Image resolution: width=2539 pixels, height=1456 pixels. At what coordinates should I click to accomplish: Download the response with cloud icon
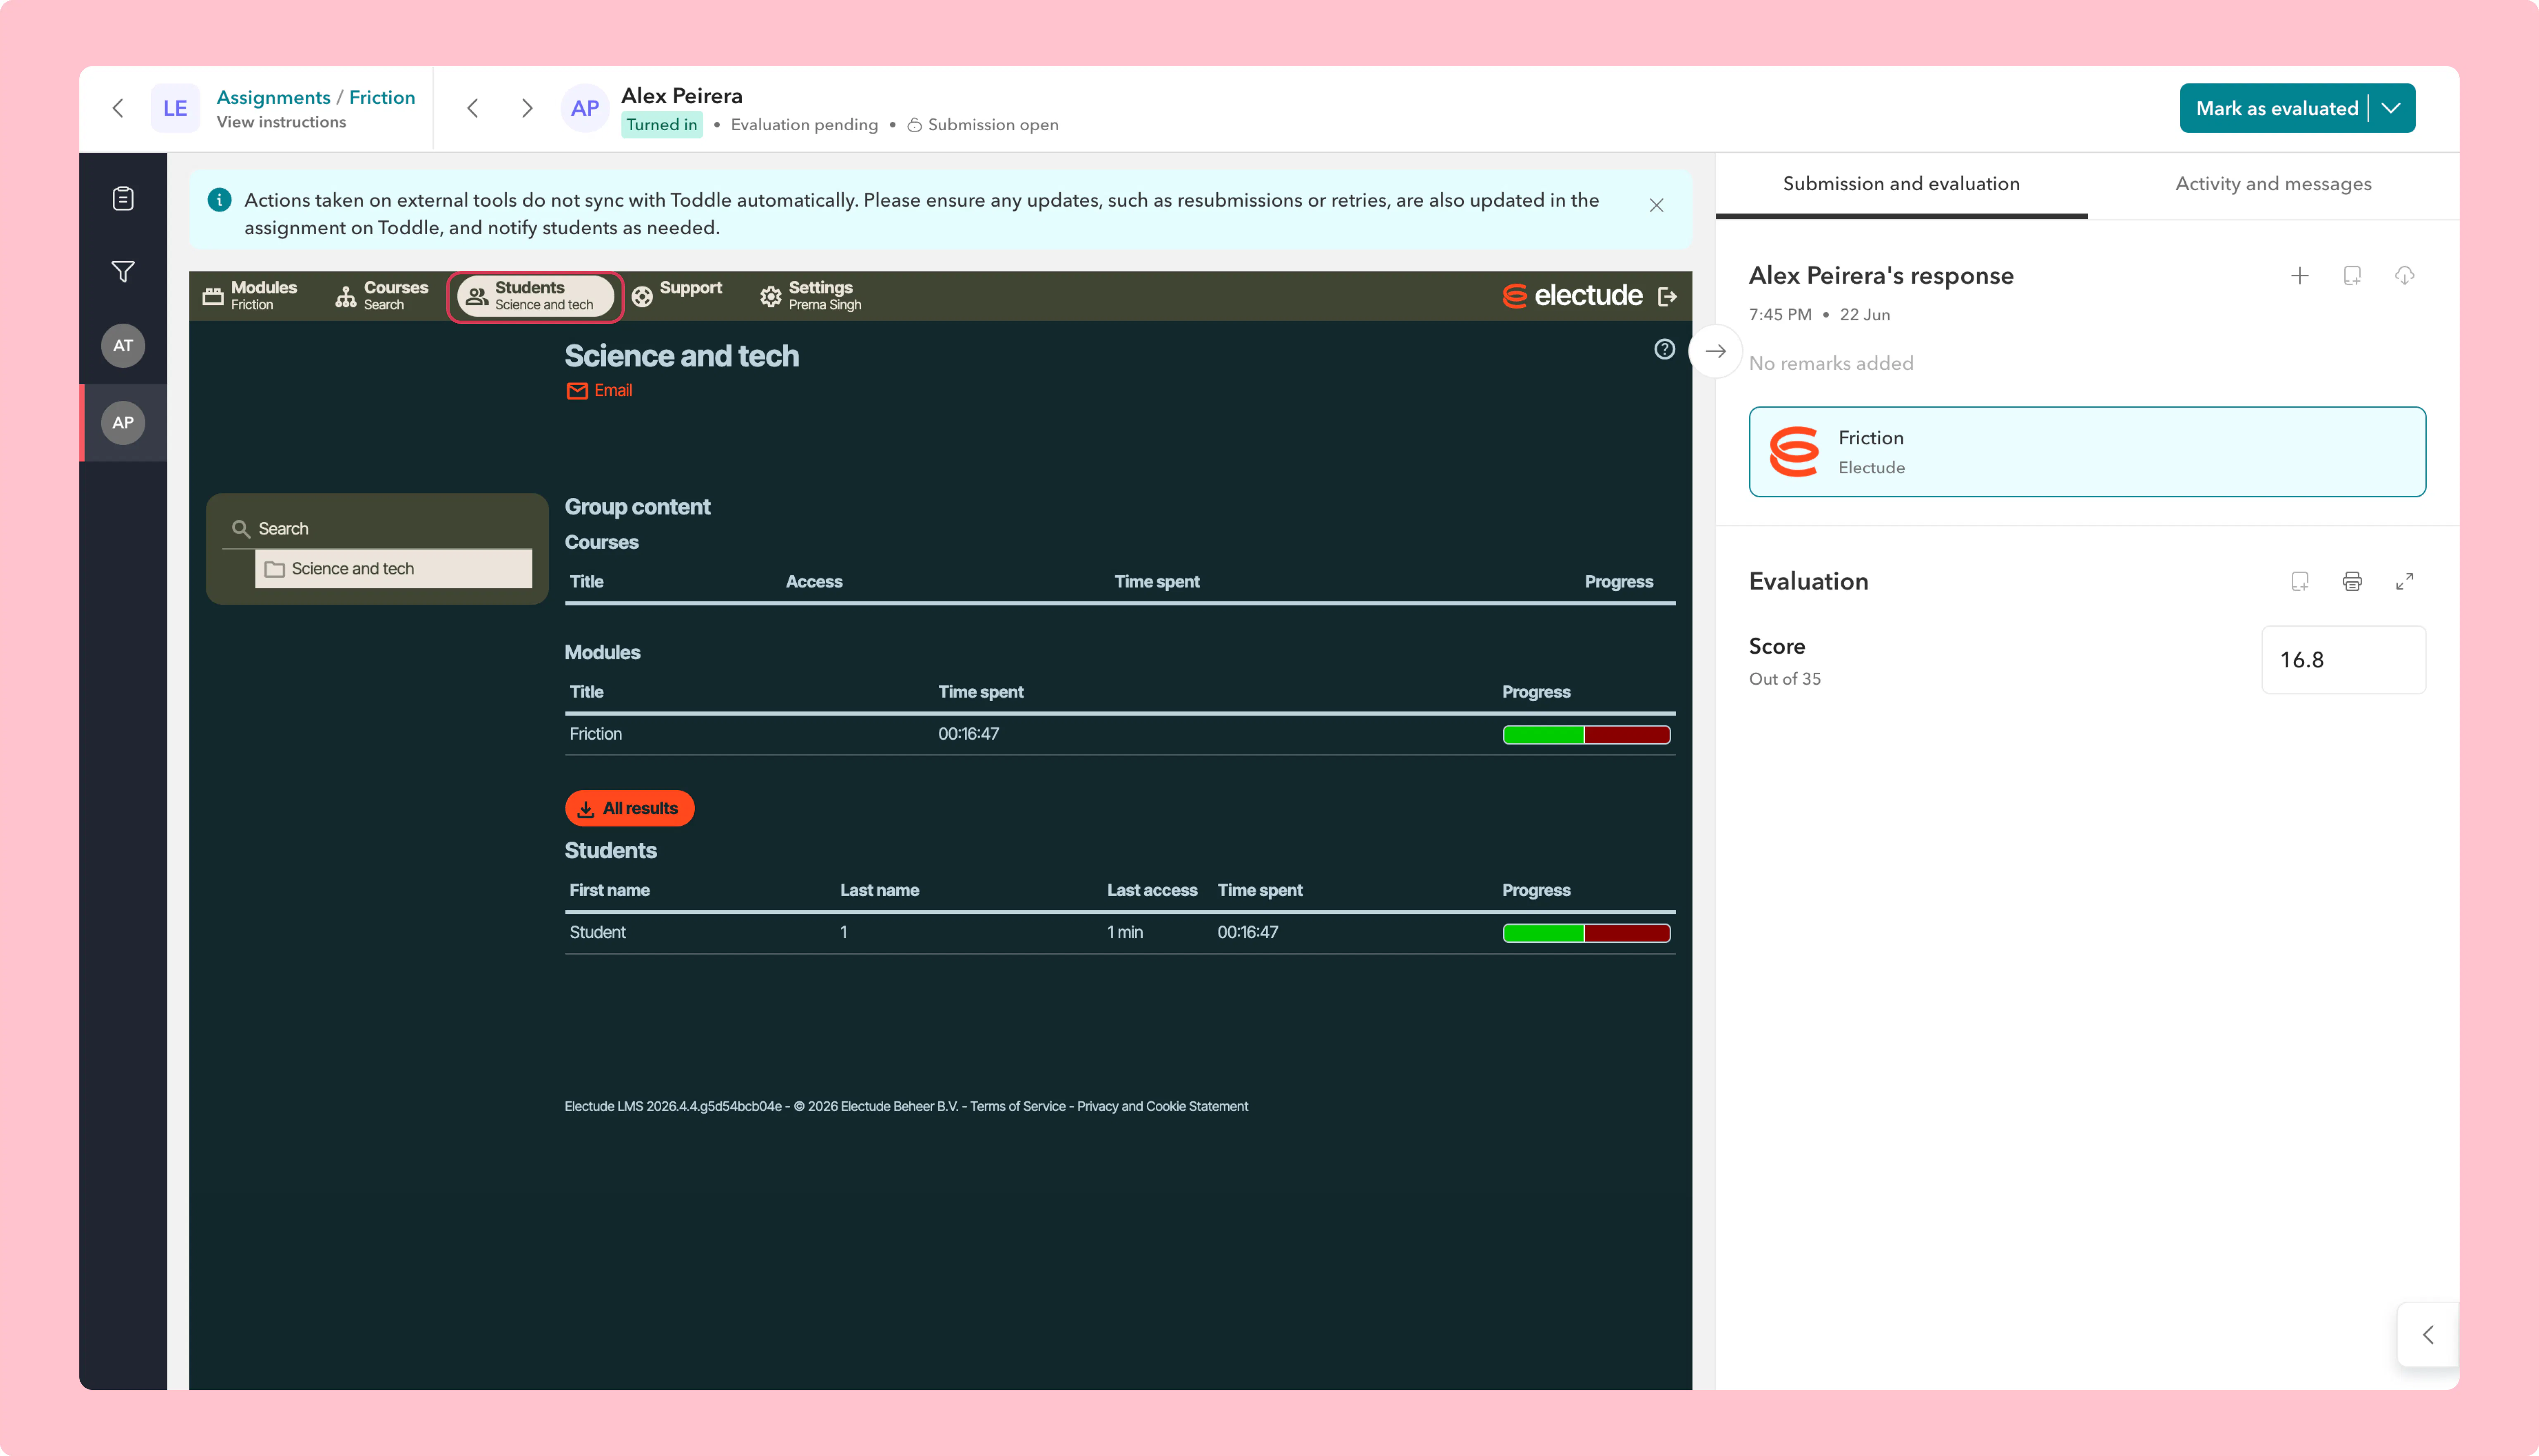click(2404, 275)
